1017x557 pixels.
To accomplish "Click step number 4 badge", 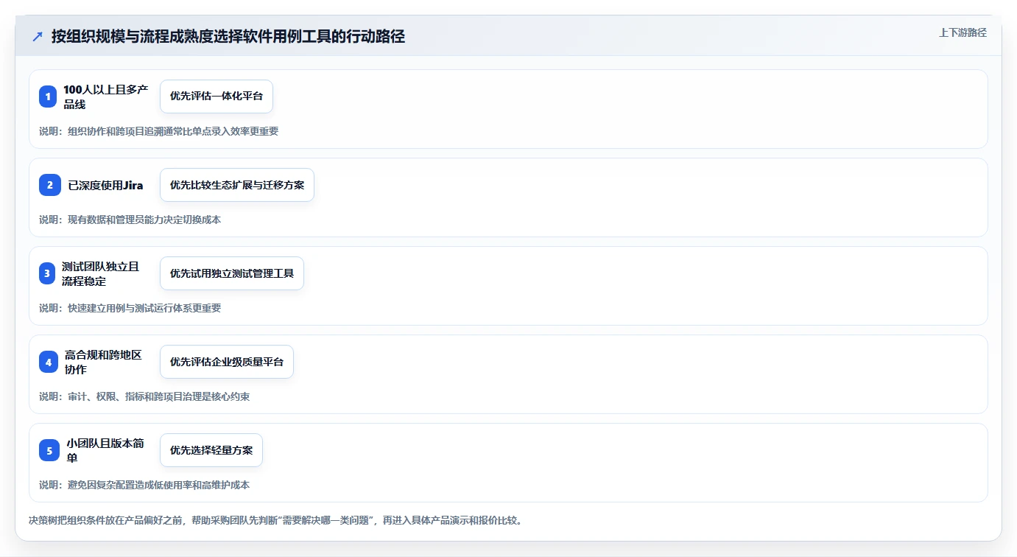I will pyautogui.click(x=49, y=362).
